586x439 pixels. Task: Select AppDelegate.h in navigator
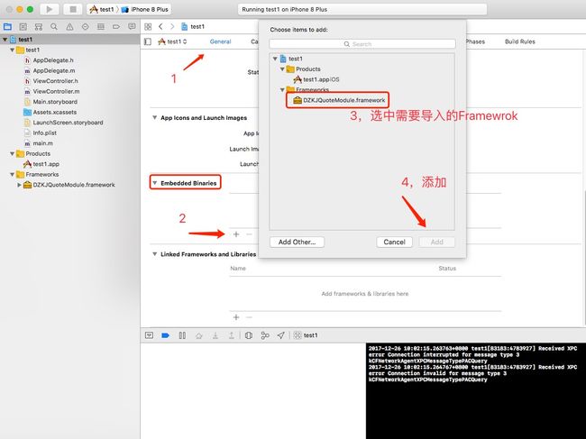(x=49, y=60)
